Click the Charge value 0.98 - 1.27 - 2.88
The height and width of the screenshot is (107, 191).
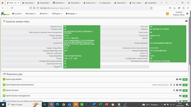pyautogui.click(x=70, y=58)
